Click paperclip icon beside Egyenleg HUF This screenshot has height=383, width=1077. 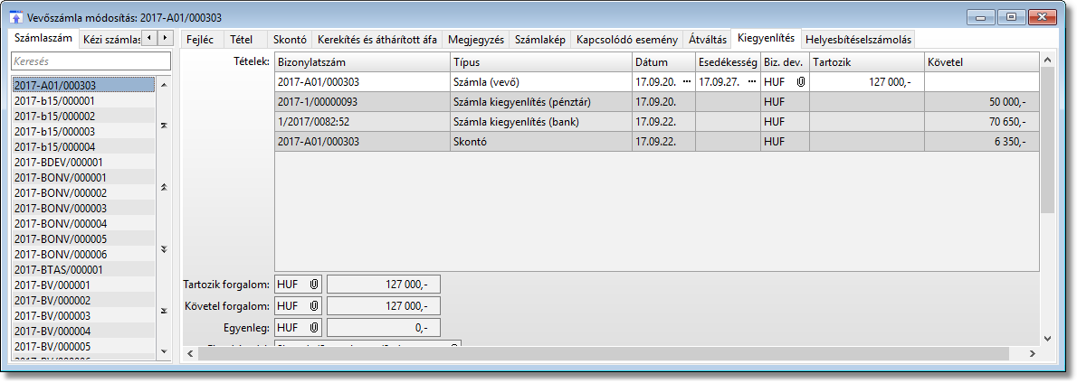tap(313, 328)
